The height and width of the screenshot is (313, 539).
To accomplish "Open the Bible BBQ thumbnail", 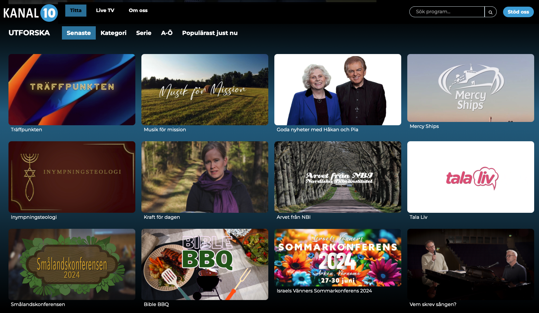I will pos(205,264).
